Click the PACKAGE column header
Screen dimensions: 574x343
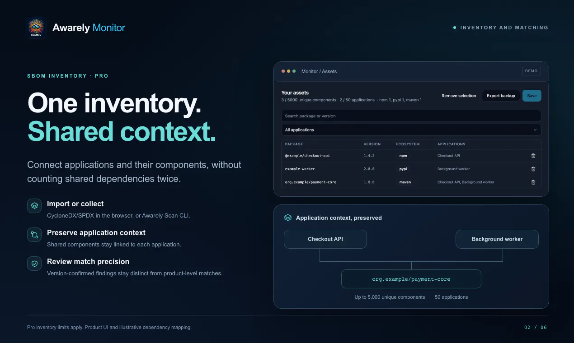[294, 144]
